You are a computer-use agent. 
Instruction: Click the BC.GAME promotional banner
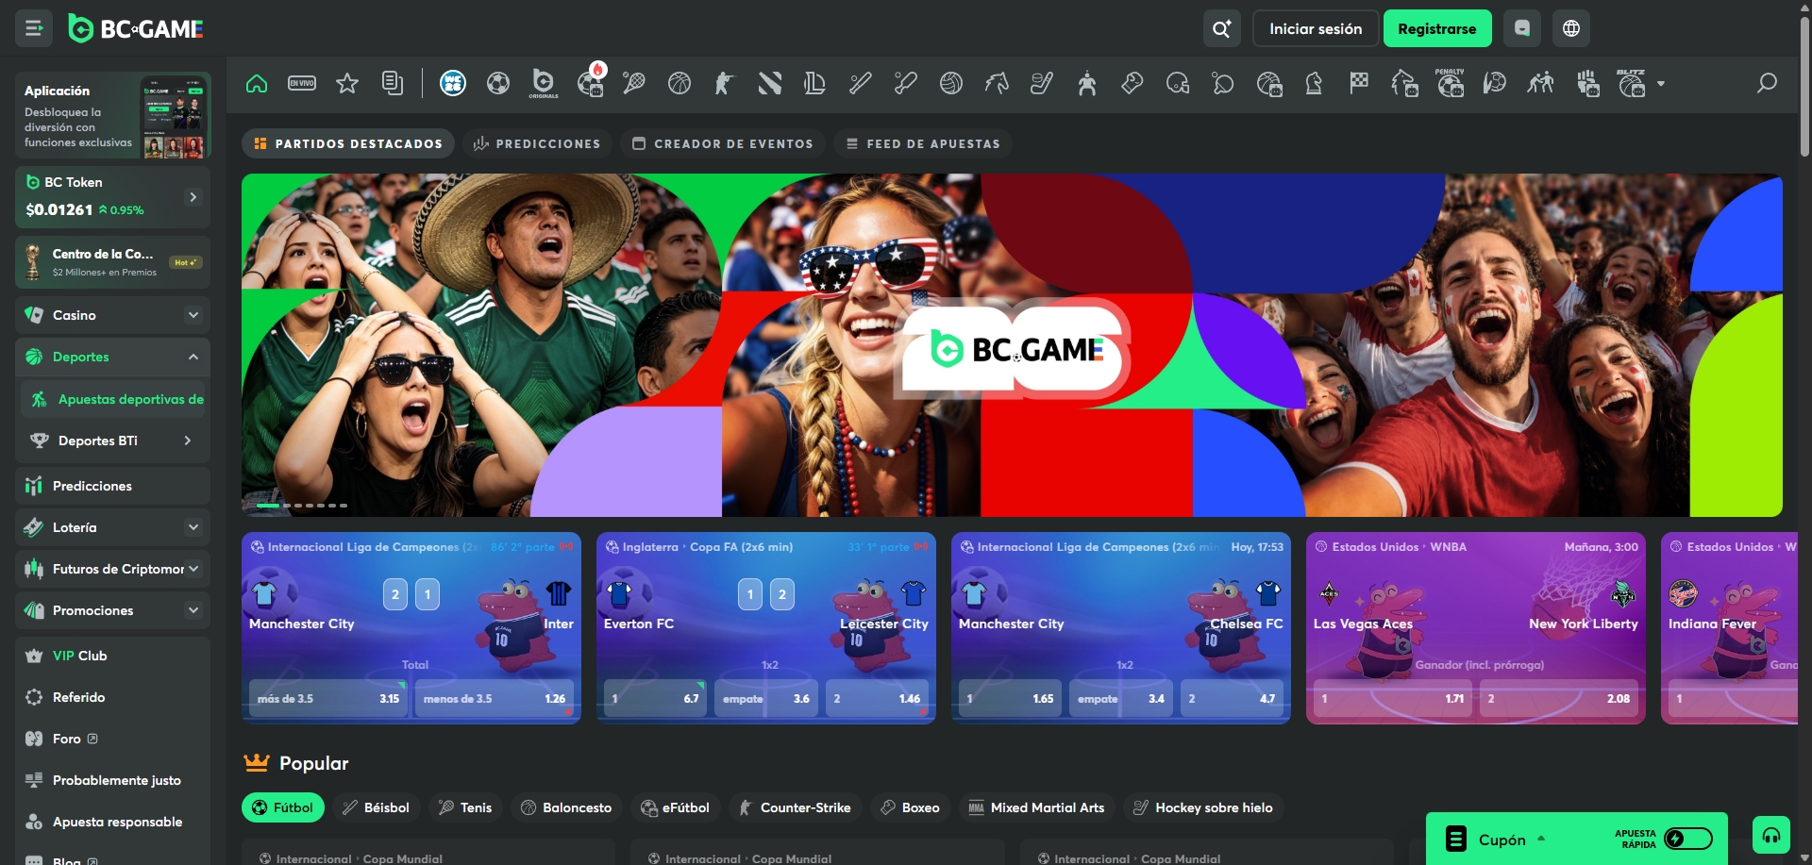click(1012, 344)
